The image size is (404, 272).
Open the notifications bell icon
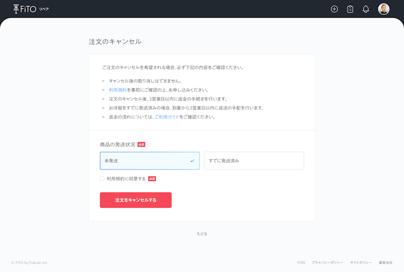(x=365, y=9)
